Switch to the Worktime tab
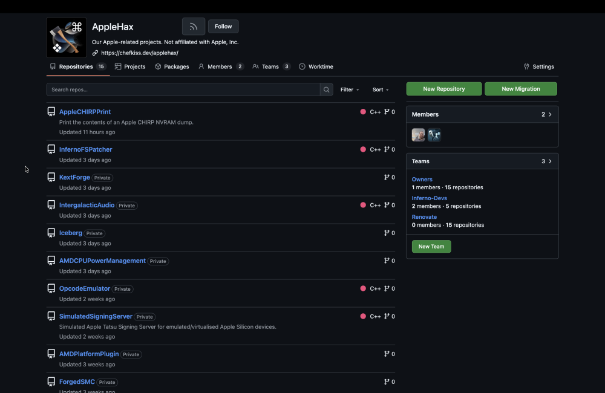This screenshot has width=605, height=393. [x=316, y=67]
